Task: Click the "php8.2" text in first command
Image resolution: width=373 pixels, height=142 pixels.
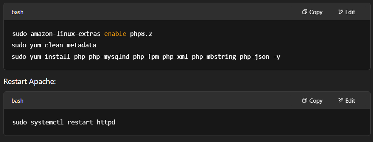Action: 141,34
